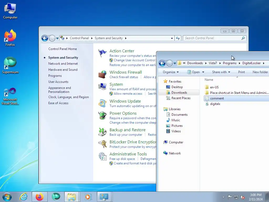Open Documents library in navigation pane
Screen dimensions: 269x202
179,115
